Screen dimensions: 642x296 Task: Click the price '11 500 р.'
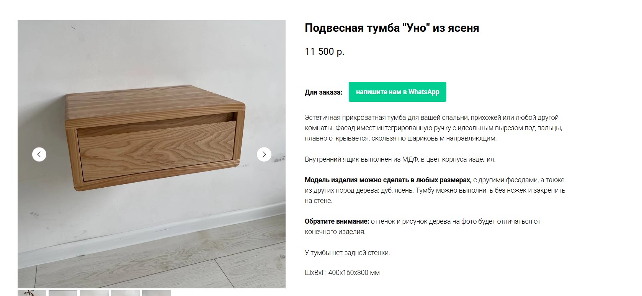click(x=325, y=51)
